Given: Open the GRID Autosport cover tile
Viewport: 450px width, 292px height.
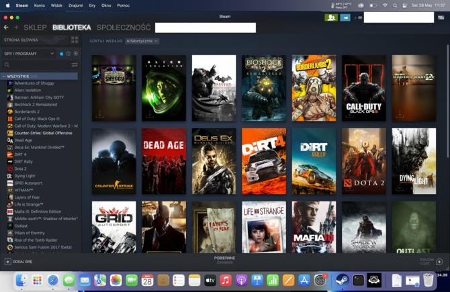Looking at the screenshot, I should point(114,227).
